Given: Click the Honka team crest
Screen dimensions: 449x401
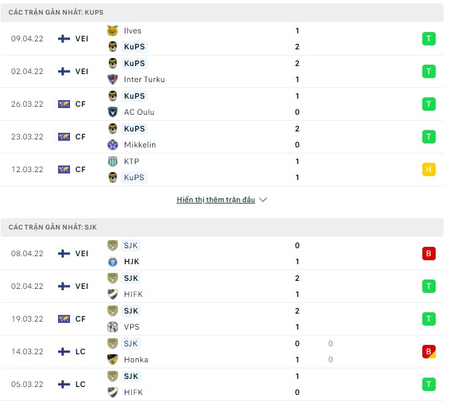Looking at the screenshot, I should point(112,360).
